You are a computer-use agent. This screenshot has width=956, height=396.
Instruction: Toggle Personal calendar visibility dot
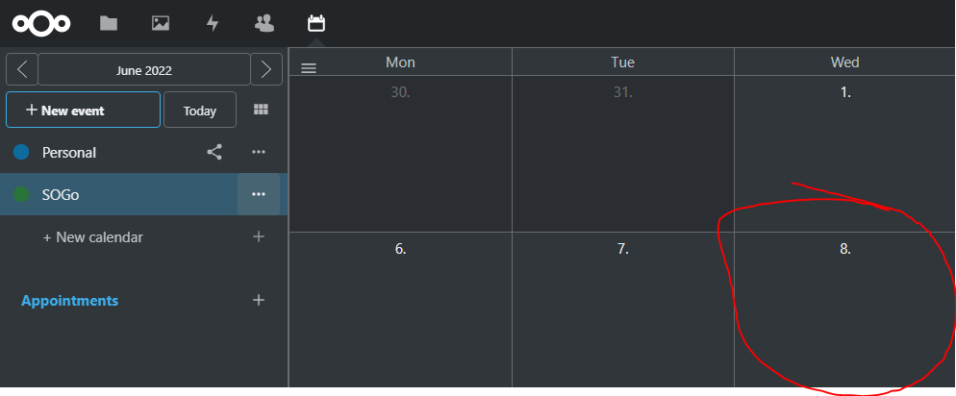pos(21,152)
